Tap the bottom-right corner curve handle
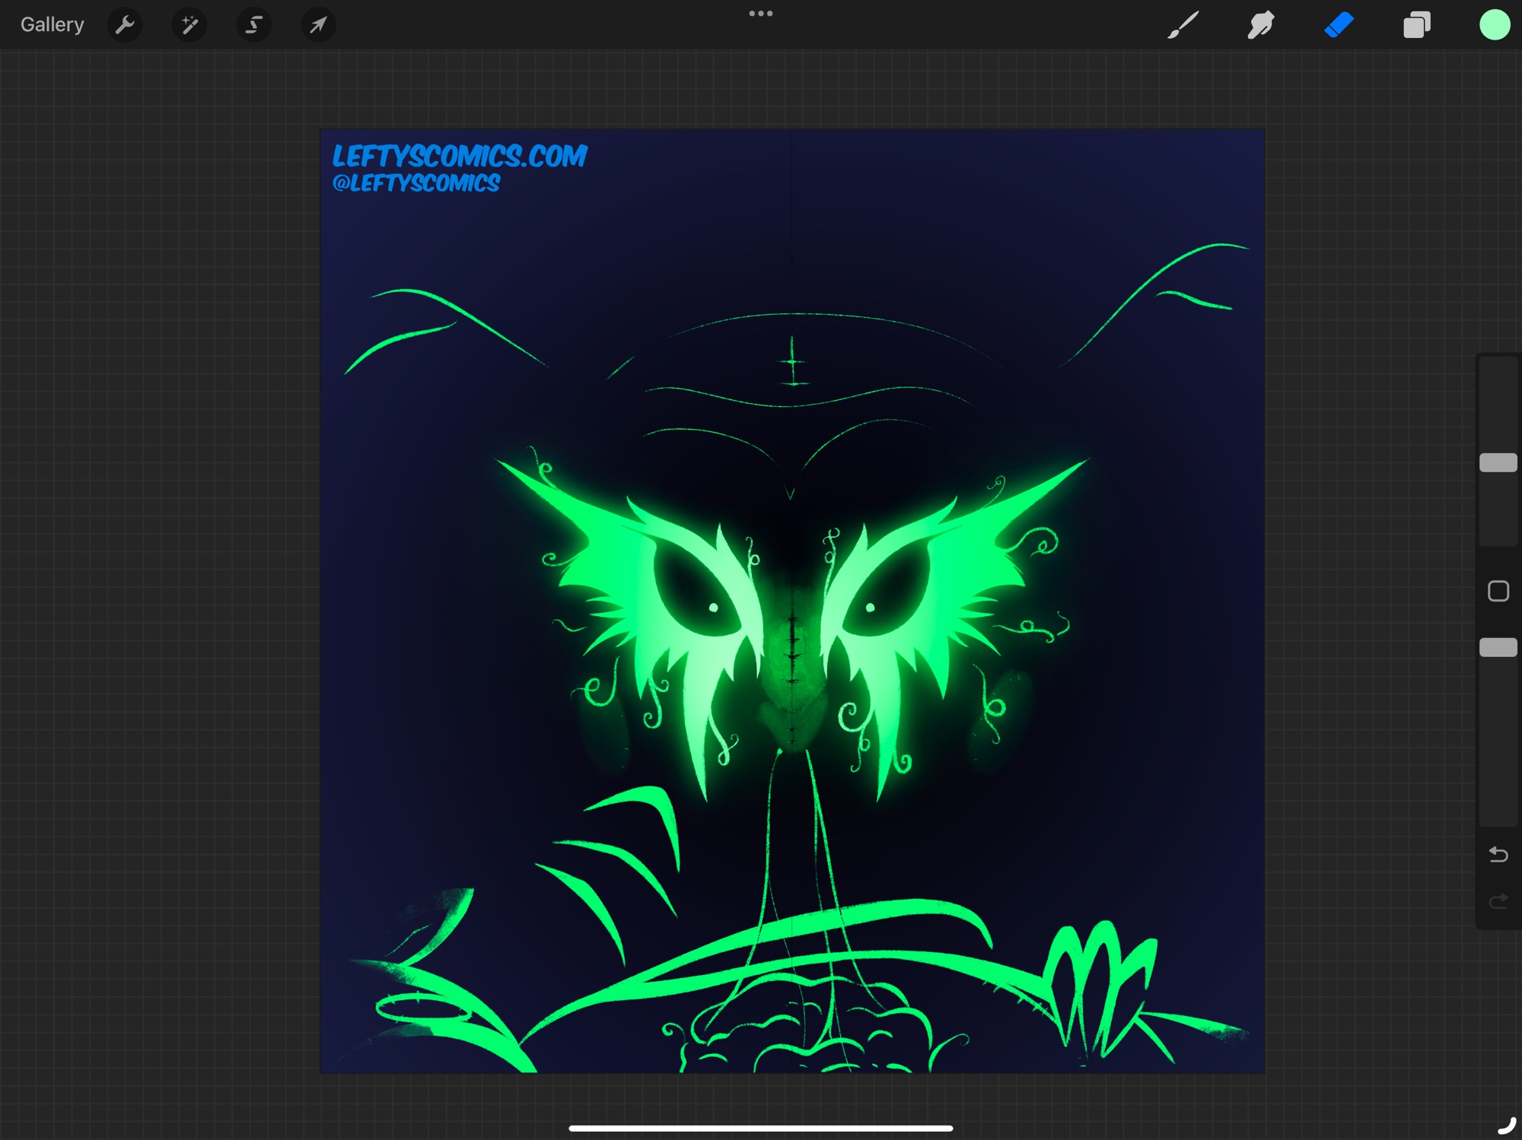This screenshot has width=1522, height=1140. coord(1506,1125)
